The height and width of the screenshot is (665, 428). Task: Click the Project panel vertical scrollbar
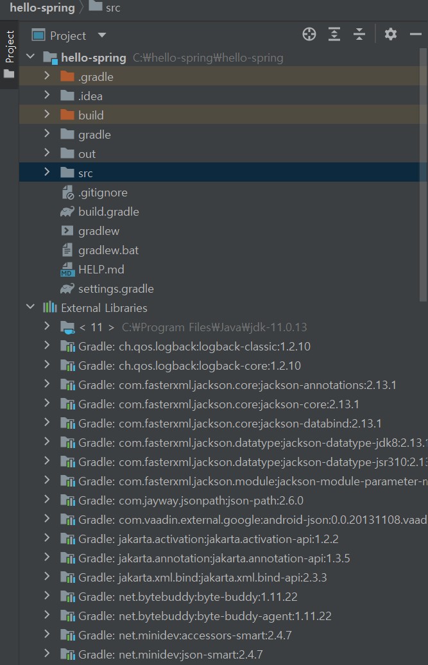[x=422, y=175]
